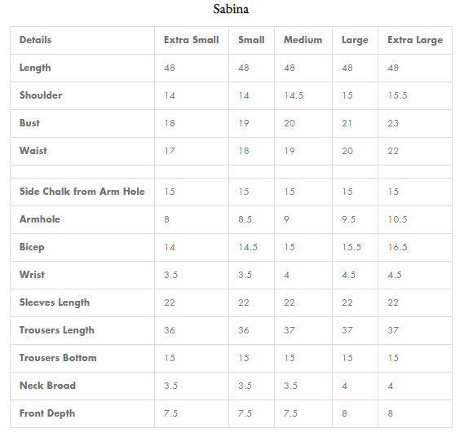Click the Trousers Length row label
Screen dimensions: 464x437
point(57,330)
